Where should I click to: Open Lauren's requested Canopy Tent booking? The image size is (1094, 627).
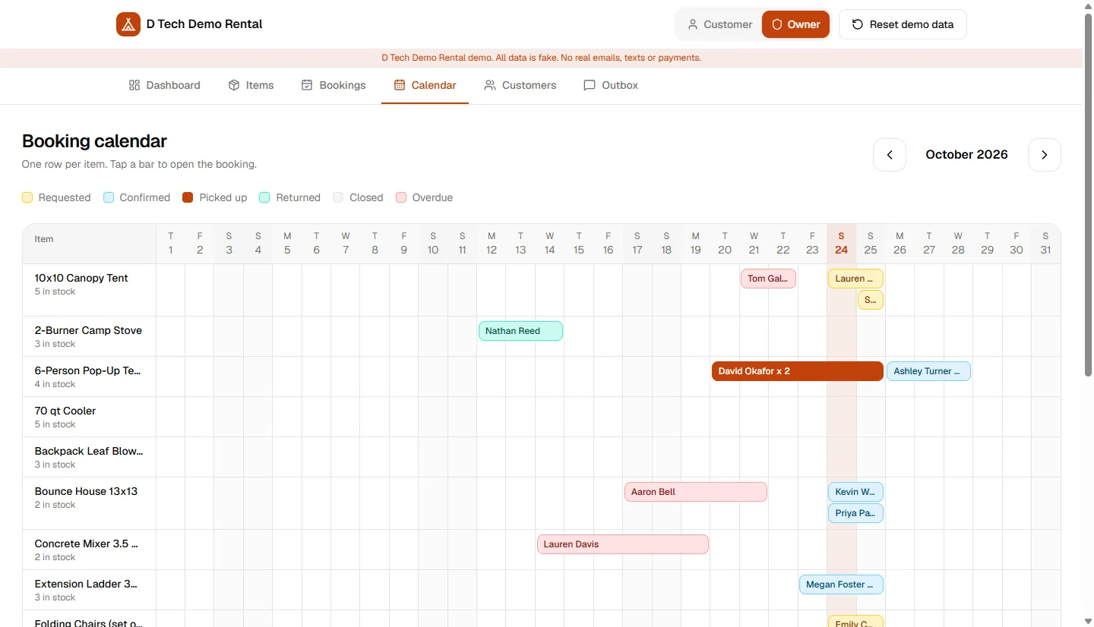click(855, 279)
